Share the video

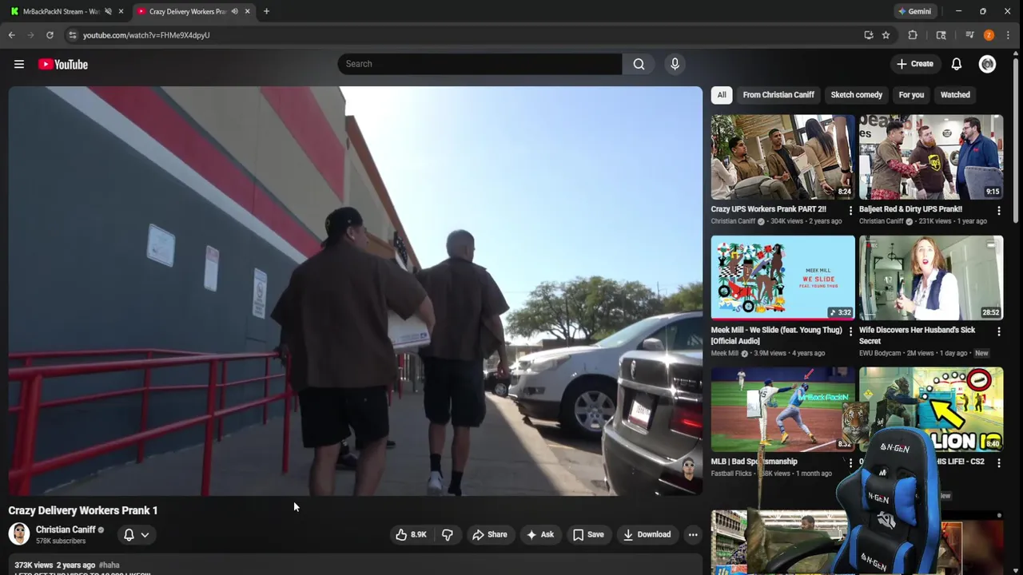tap(489, 534)
